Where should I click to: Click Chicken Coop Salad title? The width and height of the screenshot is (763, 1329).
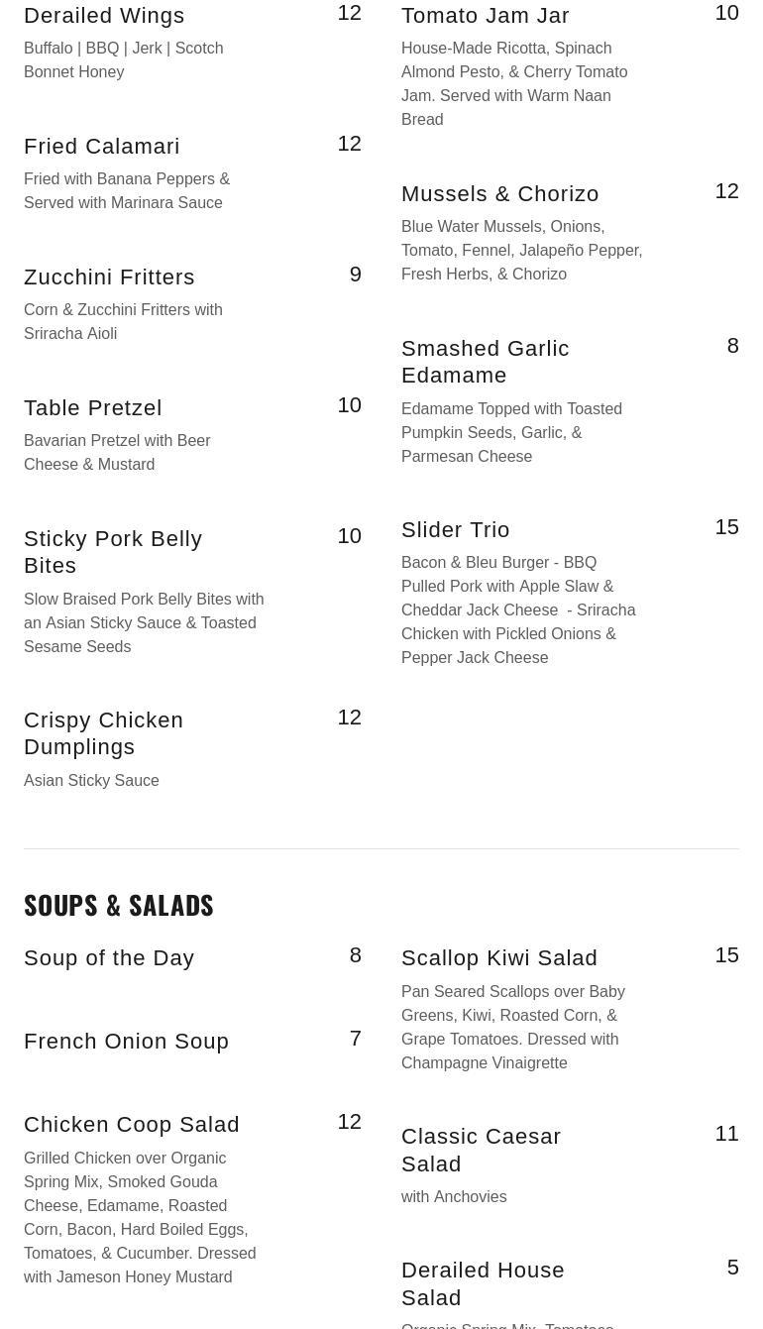pos(132,1125)
